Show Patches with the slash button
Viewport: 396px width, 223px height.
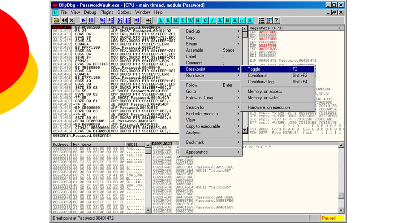(x=213, y=20)
